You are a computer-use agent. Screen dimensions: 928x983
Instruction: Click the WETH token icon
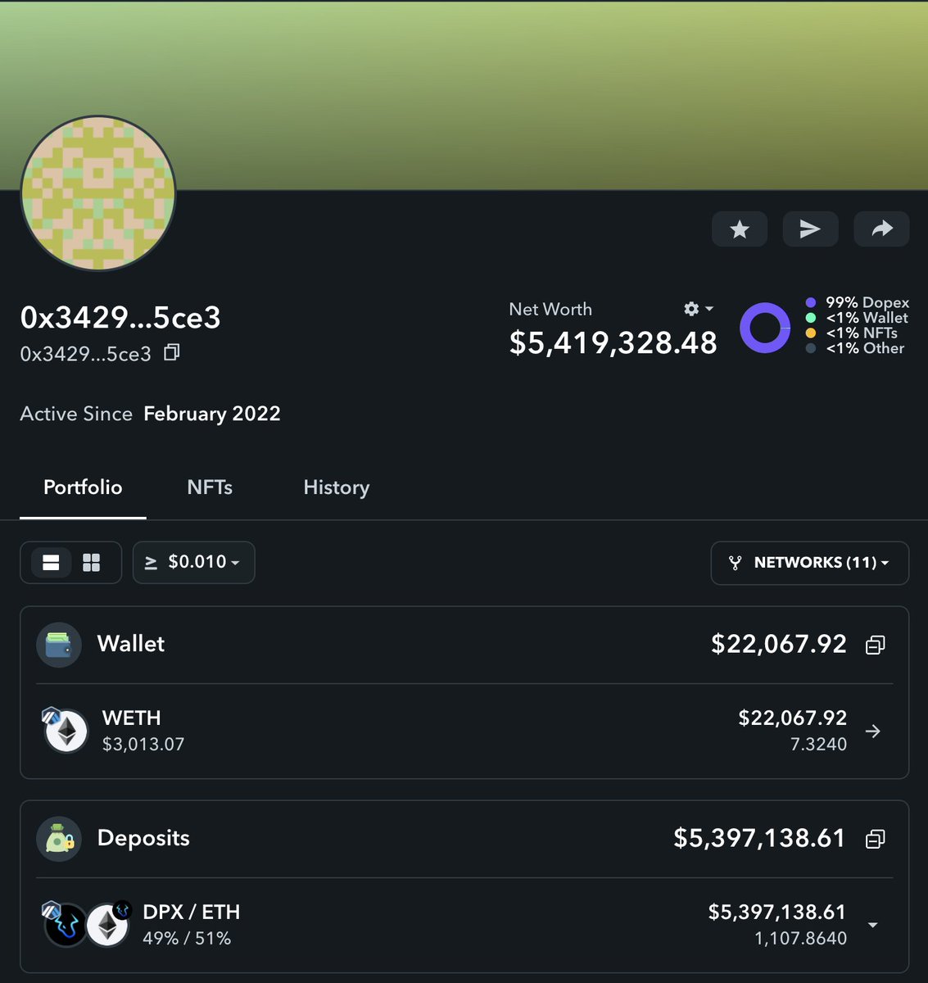[x=65, y=731]
